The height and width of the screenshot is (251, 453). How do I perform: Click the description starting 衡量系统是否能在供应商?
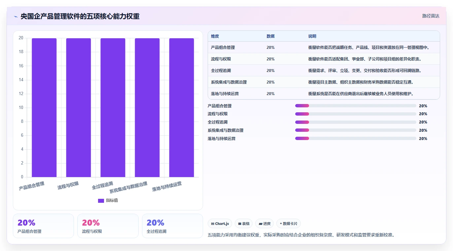coord(361,94)
